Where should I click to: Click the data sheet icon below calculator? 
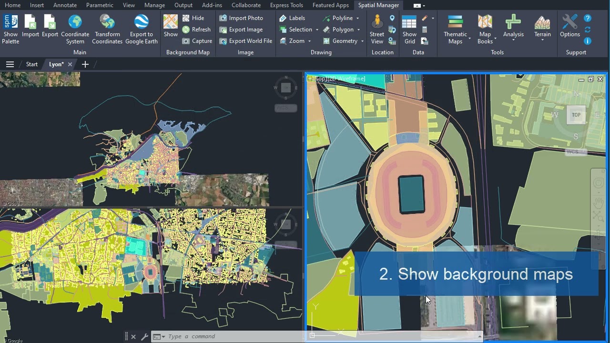coord(424,41)
